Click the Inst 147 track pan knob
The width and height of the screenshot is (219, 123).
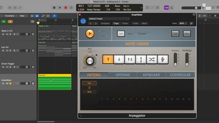(x=33, y=51)
